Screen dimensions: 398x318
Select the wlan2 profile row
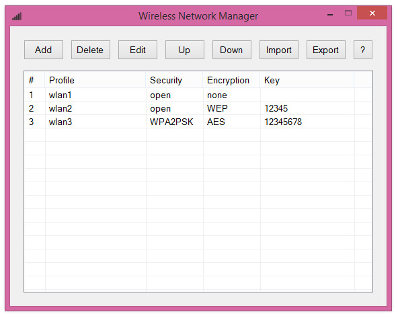(198, 108)
